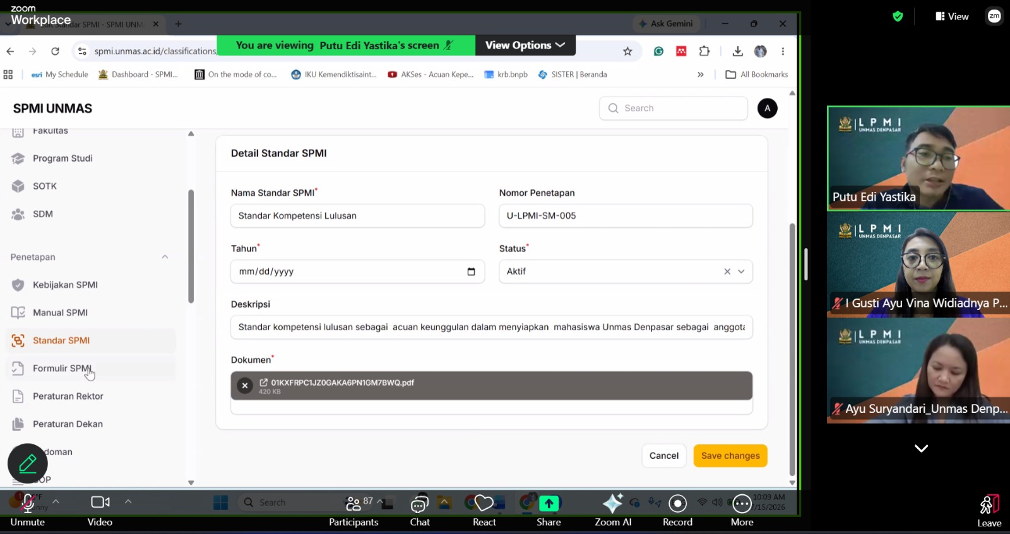Viewport: 1010px width, 534px height.
Task: Click the Save changes button
Action: 730,456
